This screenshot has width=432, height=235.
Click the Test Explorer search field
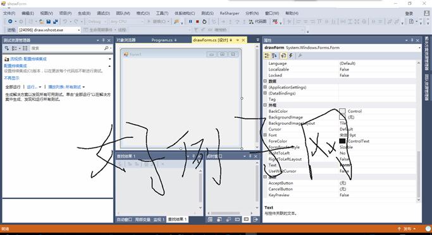coord(67,48)
